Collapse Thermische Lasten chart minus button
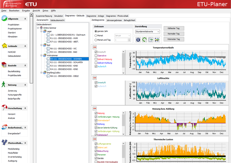231x163 pixels. (95, 139)
